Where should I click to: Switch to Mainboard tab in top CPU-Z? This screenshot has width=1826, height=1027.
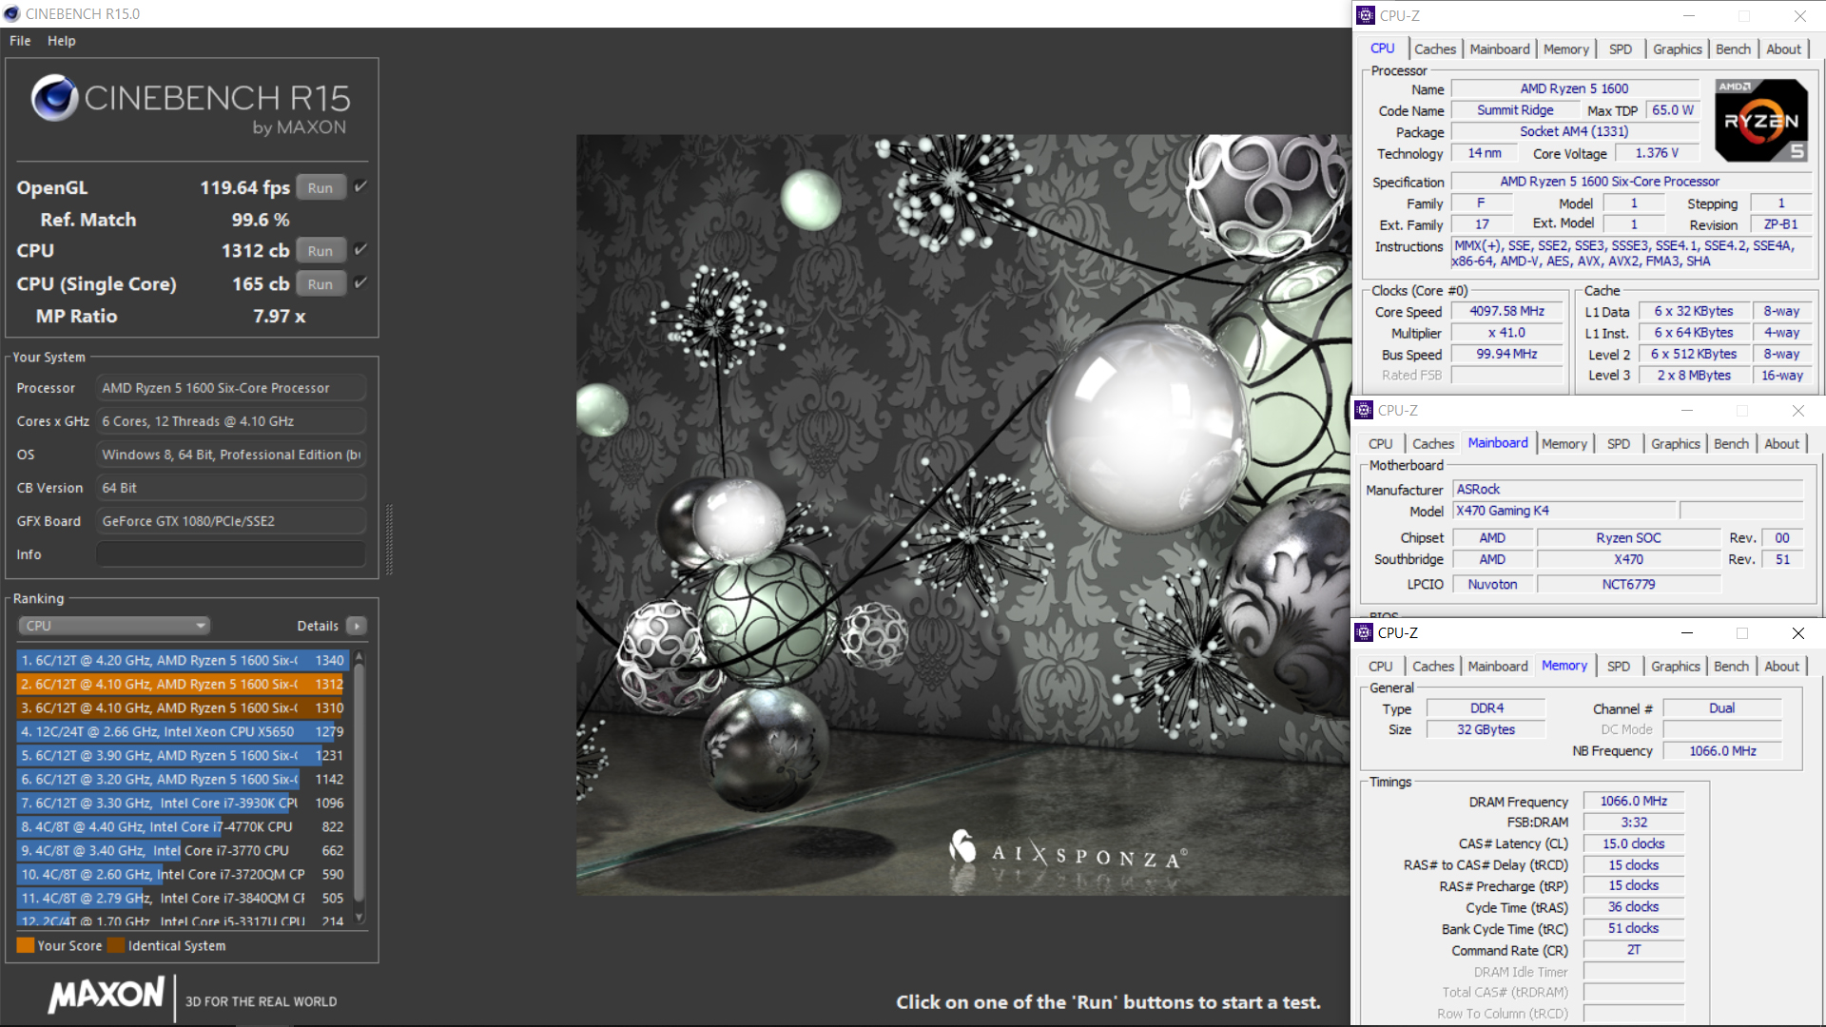pos(1500,49)
